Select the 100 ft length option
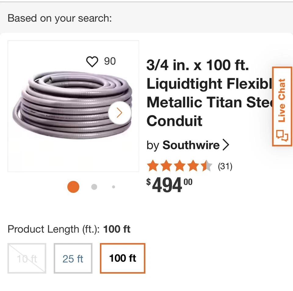 [x=123, y=258]
